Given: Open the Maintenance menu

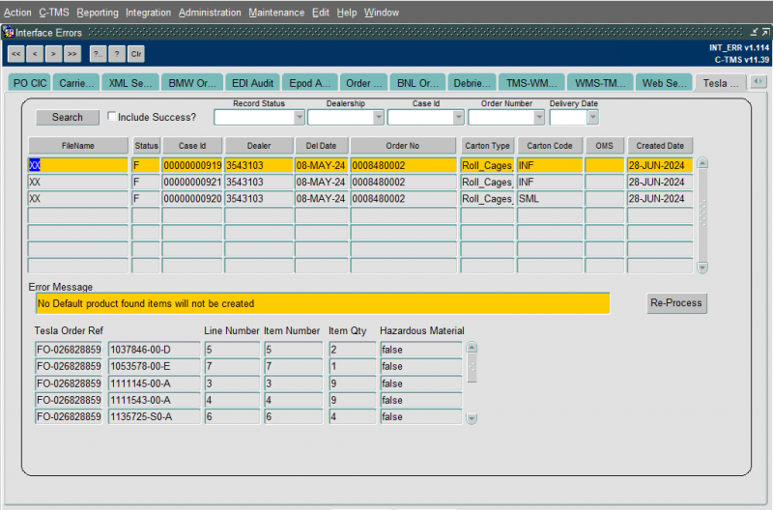Looking at the screenshot, I should (x=276, y=13).
